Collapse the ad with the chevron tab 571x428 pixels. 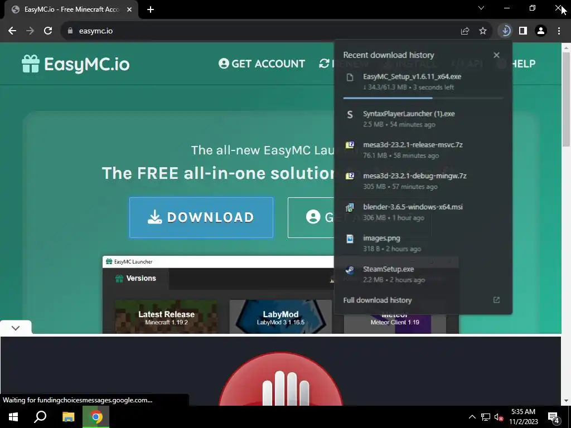(x=16, y=328)
